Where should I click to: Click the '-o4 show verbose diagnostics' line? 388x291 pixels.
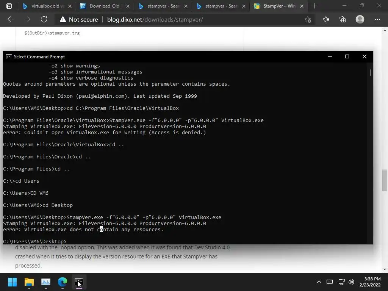[91, 78]
